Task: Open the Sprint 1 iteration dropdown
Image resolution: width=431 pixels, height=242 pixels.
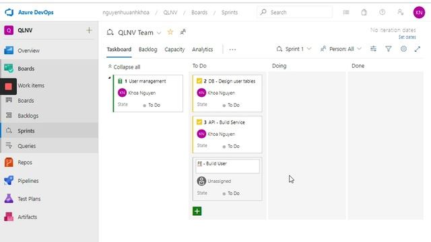Action: point(294,49)
